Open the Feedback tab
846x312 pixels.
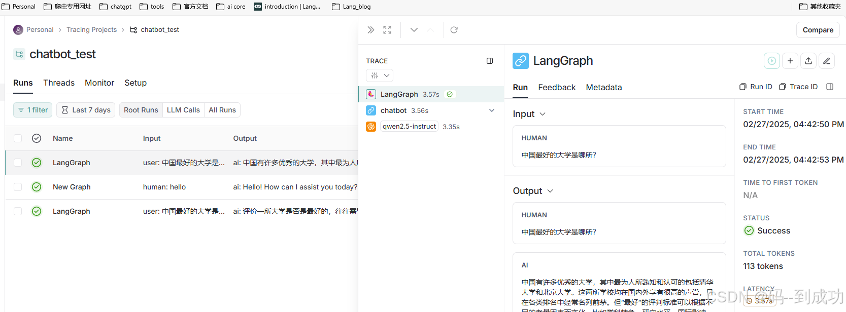(x=557, y=87)
